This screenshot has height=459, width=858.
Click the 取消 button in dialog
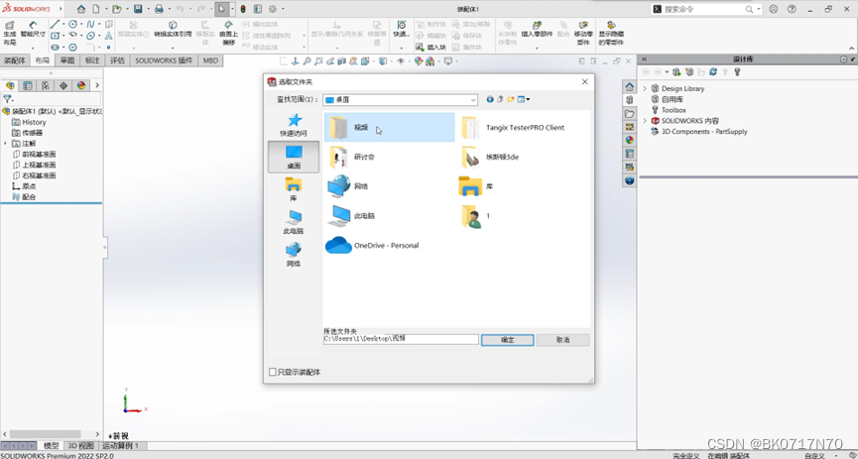click(x=562, y=340)
